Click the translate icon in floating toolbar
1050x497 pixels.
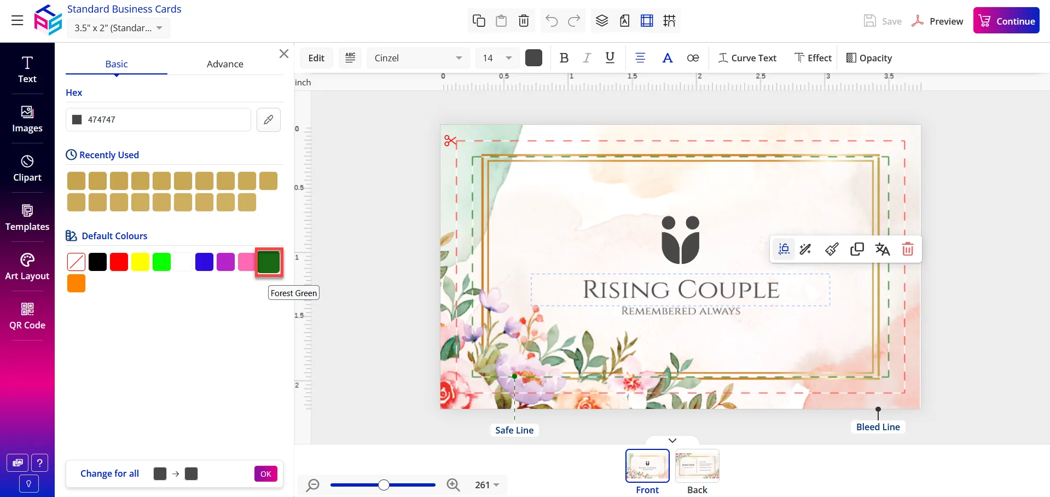pos(882,249)
